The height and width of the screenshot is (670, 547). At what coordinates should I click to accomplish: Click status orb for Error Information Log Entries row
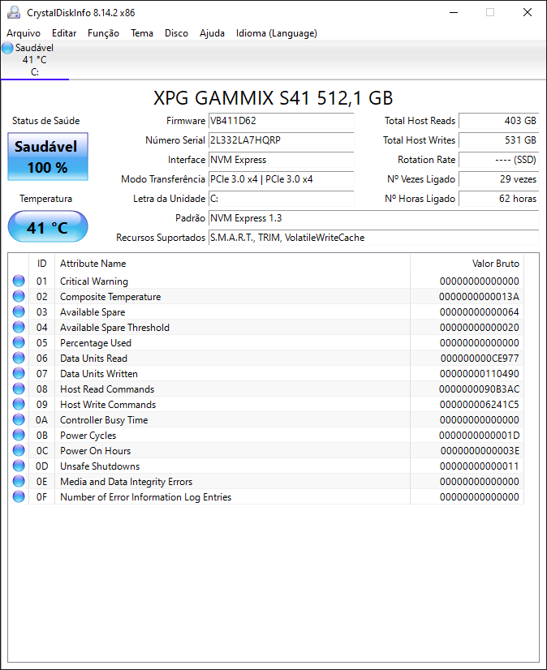(19, 496)
